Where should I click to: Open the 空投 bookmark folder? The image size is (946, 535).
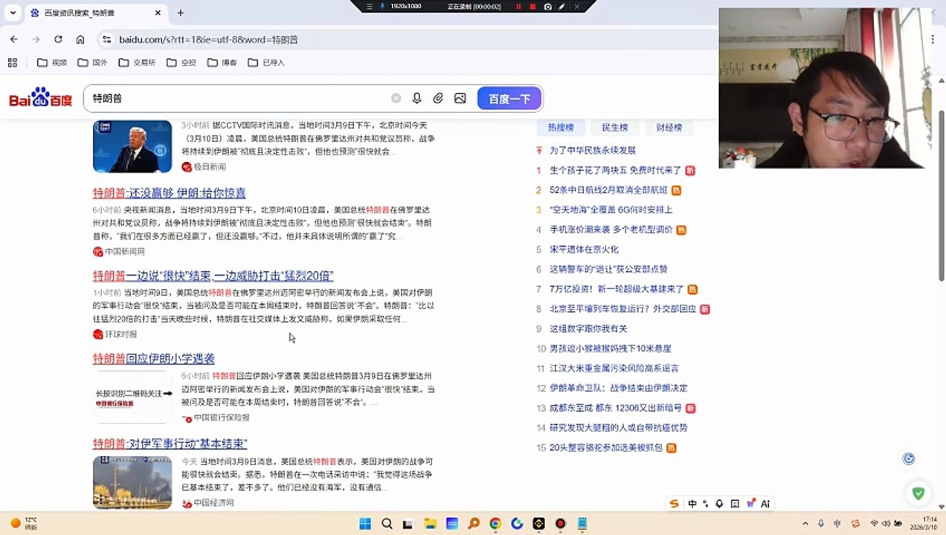(181, 62)
